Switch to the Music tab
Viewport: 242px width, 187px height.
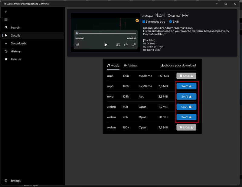pos(113,66)
